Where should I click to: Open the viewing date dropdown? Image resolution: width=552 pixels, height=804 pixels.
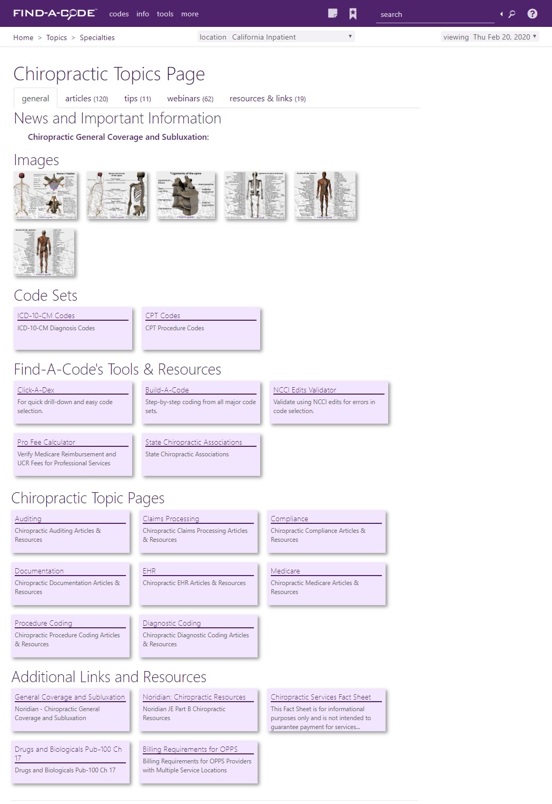pos(490,37)
